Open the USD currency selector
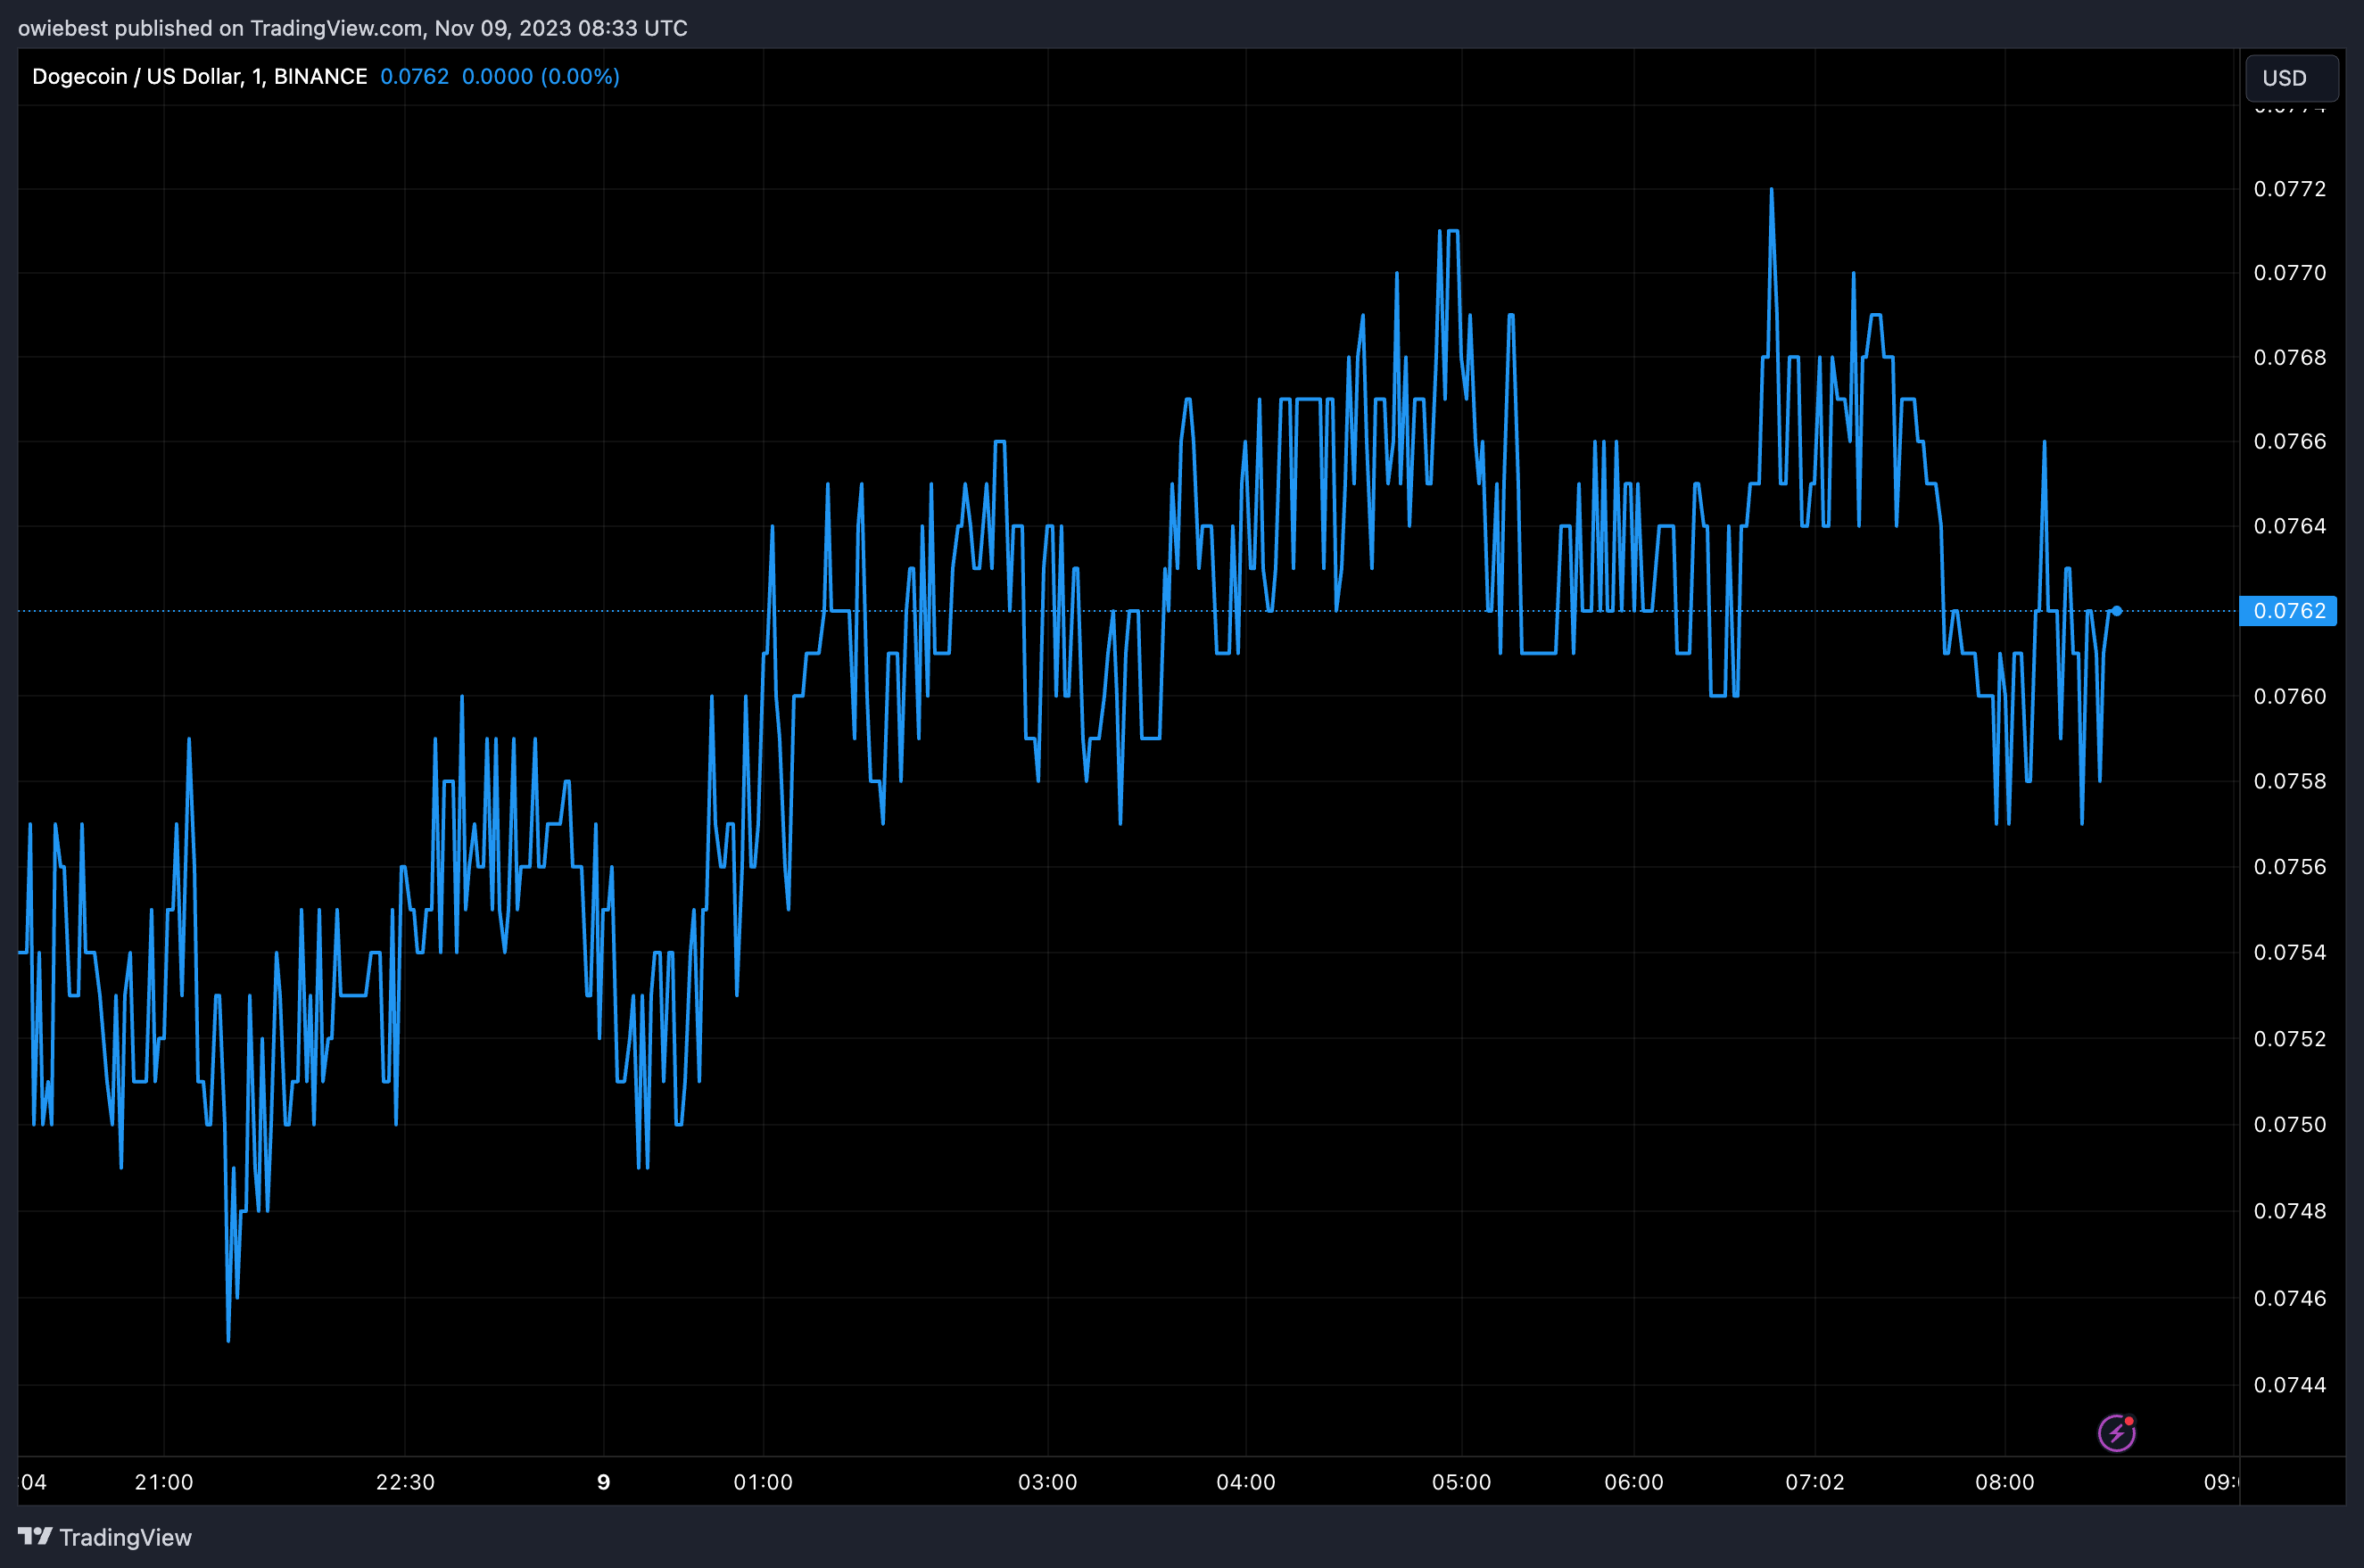Viewport: 2364px width, 1568px height. [x=2292, y=78]
